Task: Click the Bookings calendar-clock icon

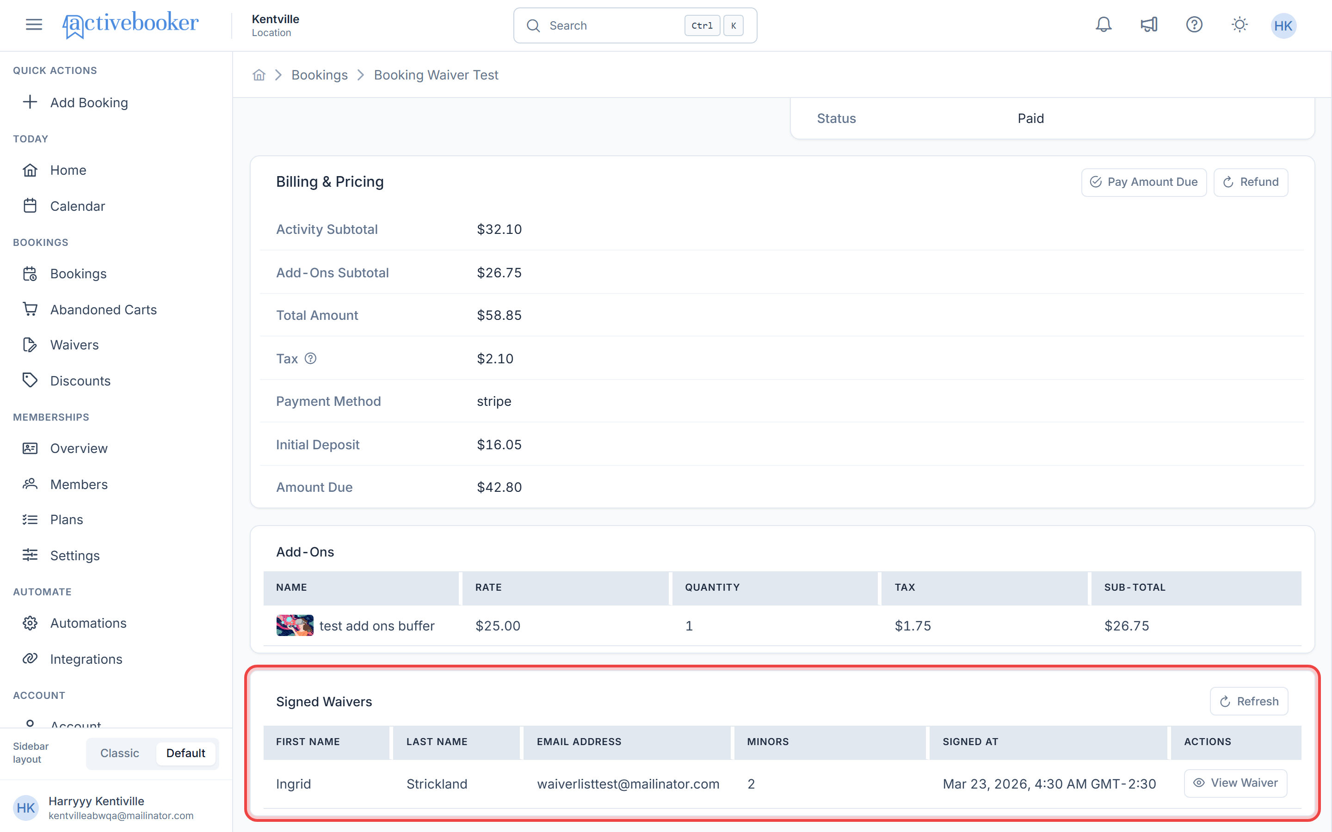Action: (30, 274)
